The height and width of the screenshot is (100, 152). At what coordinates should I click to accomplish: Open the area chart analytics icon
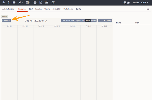tap(47, 3)
